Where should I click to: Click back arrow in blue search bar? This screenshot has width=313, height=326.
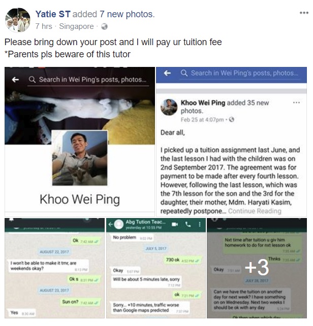pos(167,73)
